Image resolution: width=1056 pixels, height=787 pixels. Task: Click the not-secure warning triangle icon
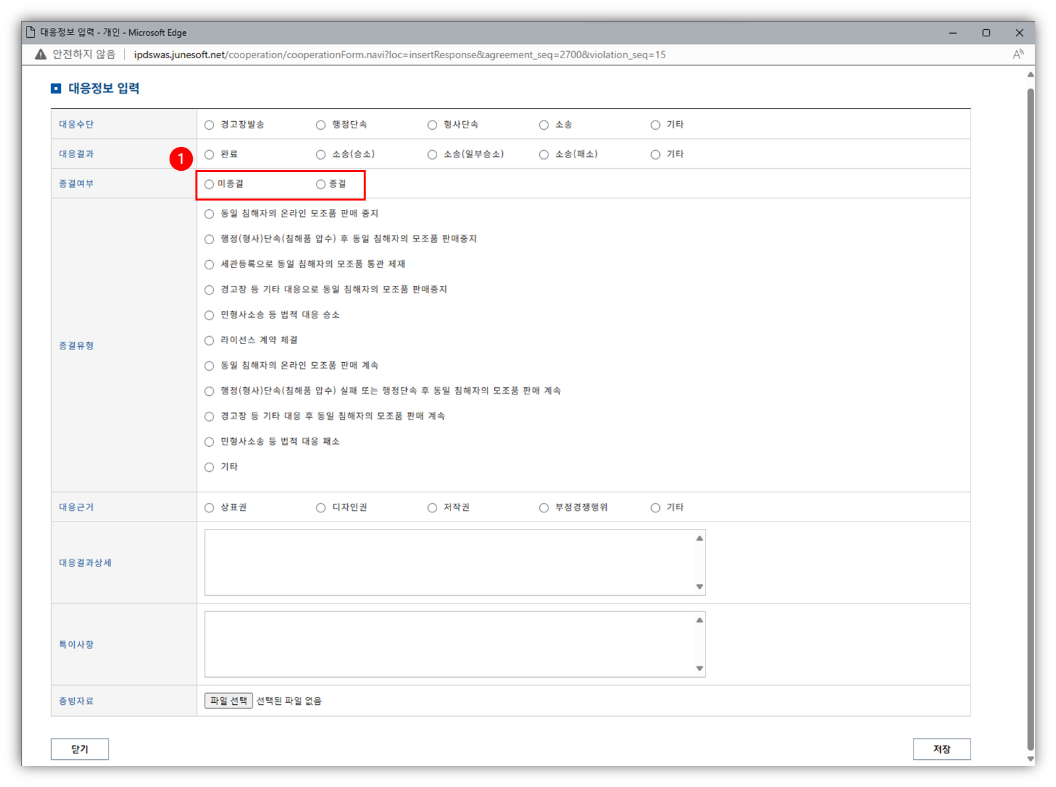coord(41,54)
